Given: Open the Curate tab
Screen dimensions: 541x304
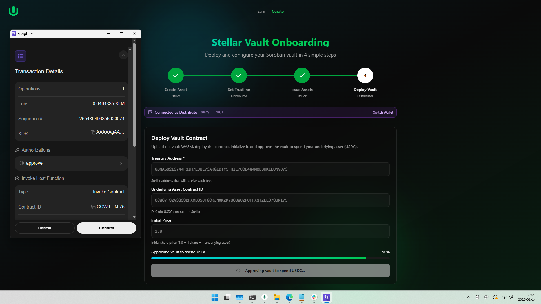Looking at the screenshot, I should (278, 11).
